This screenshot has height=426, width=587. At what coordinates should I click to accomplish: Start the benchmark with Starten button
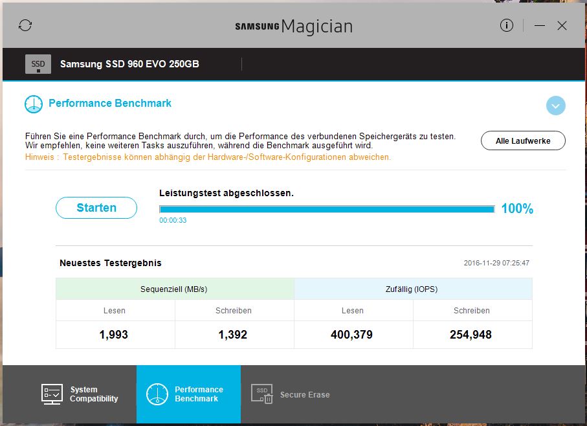pos(96,208)
